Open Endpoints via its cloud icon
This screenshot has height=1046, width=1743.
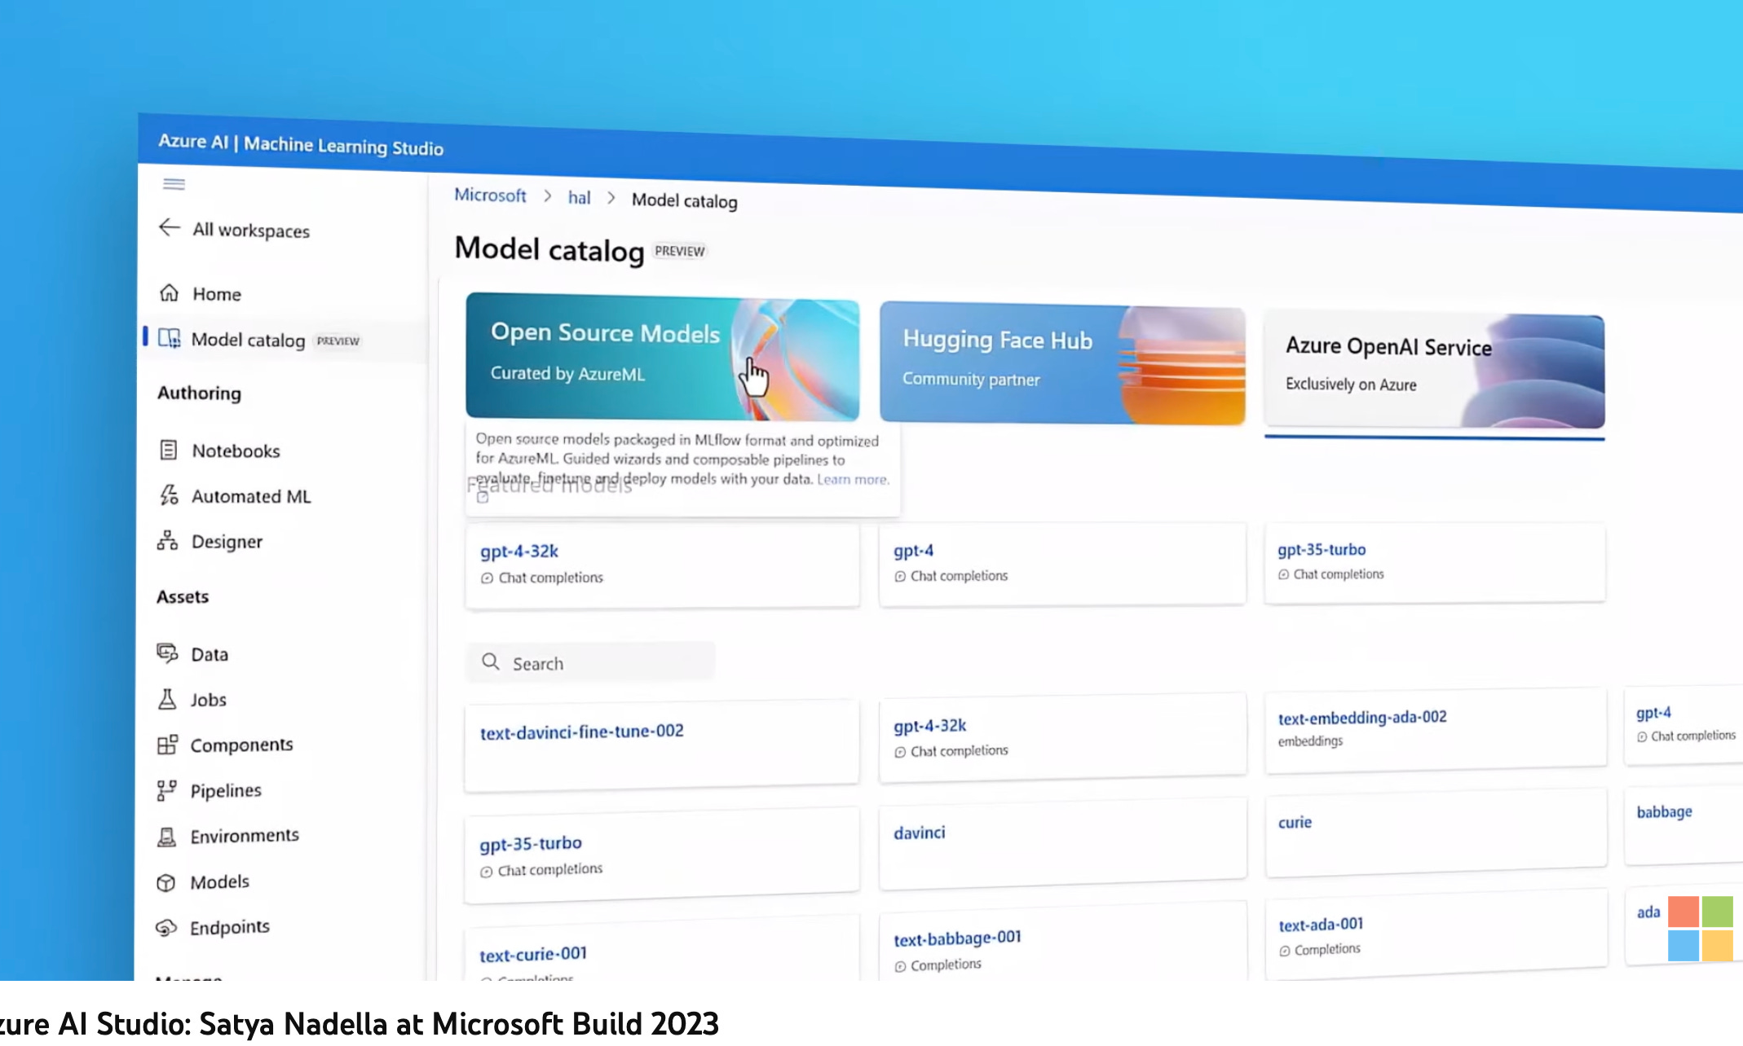pyautogui.click(x=165, y=927)
